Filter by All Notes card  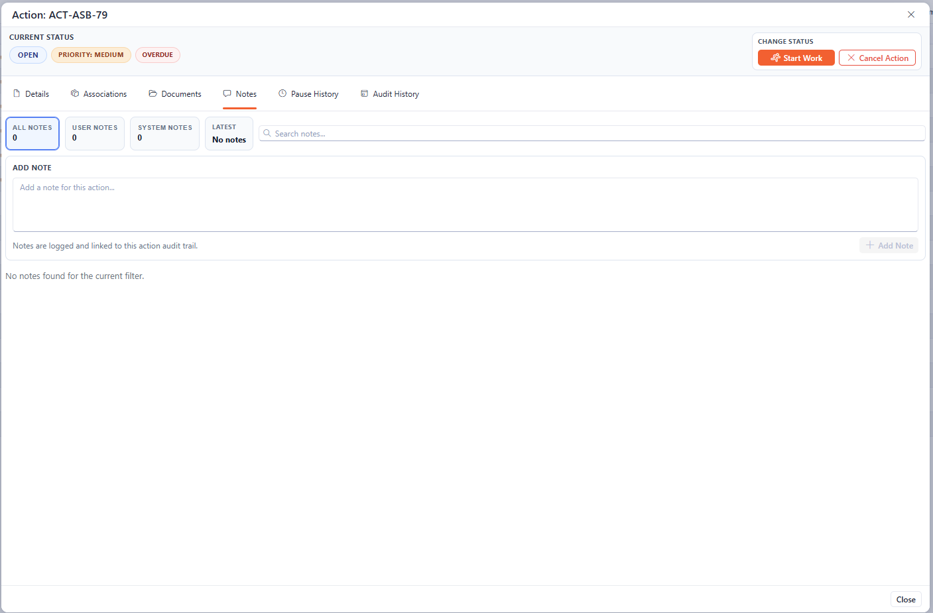pos(32,133)
